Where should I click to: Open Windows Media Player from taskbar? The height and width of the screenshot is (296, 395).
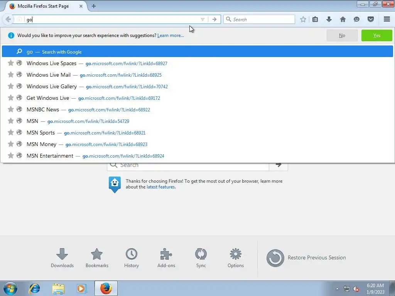click(x=82, y=288)
